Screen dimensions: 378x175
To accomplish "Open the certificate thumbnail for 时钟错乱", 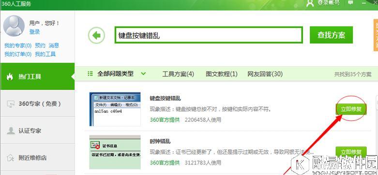I will 115,152.
